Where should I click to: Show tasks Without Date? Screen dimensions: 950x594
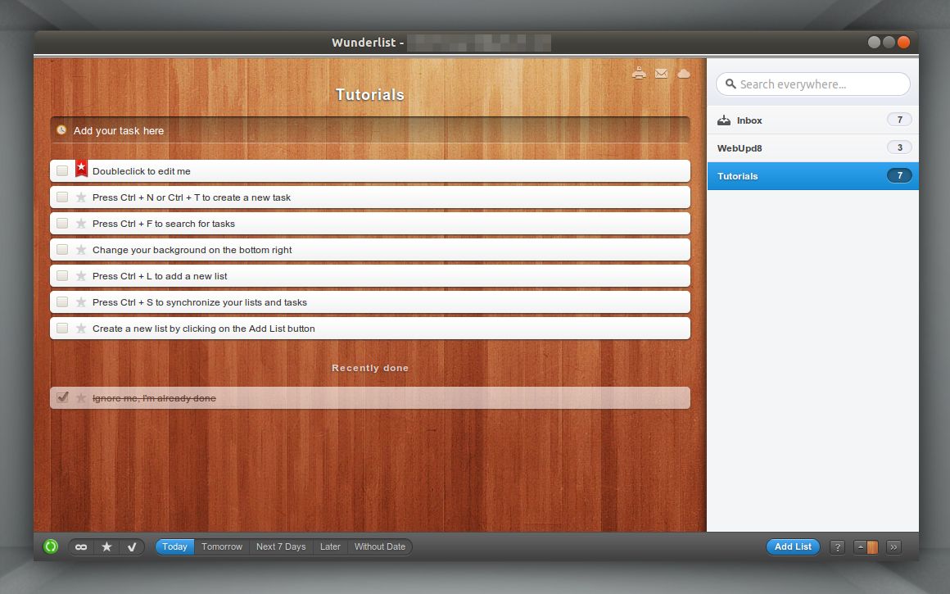(380, 546)
